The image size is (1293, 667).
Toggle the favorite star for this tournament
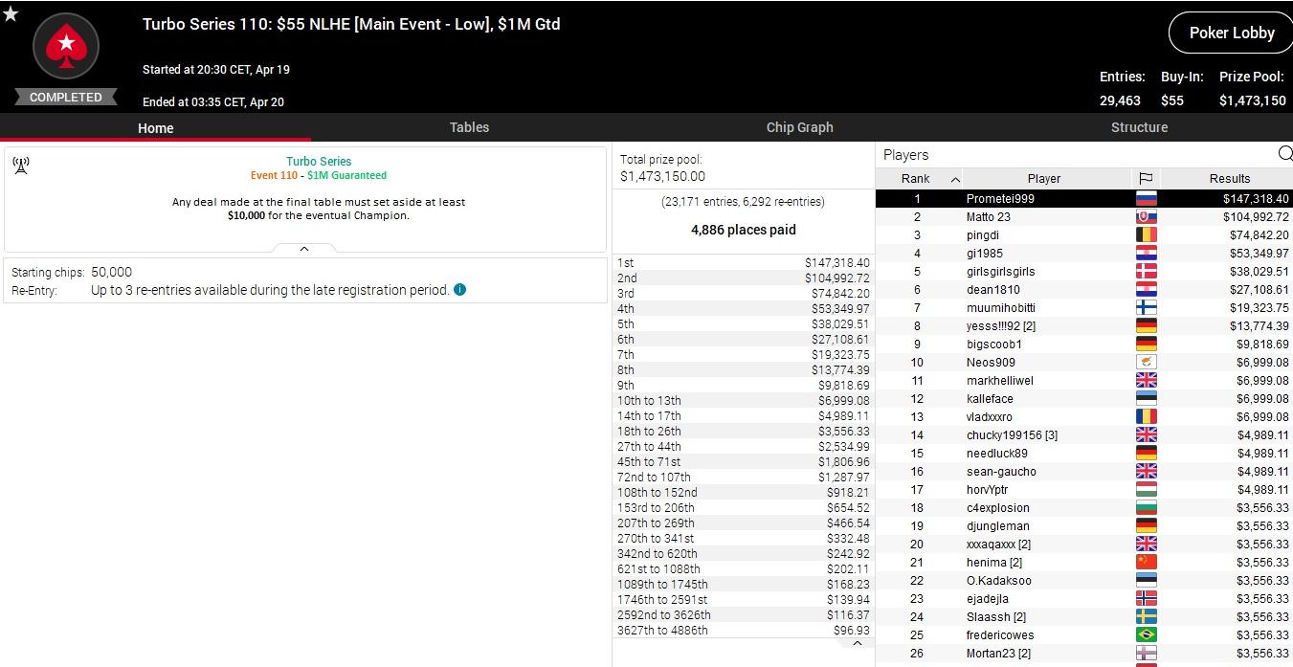tap(11, 13)
